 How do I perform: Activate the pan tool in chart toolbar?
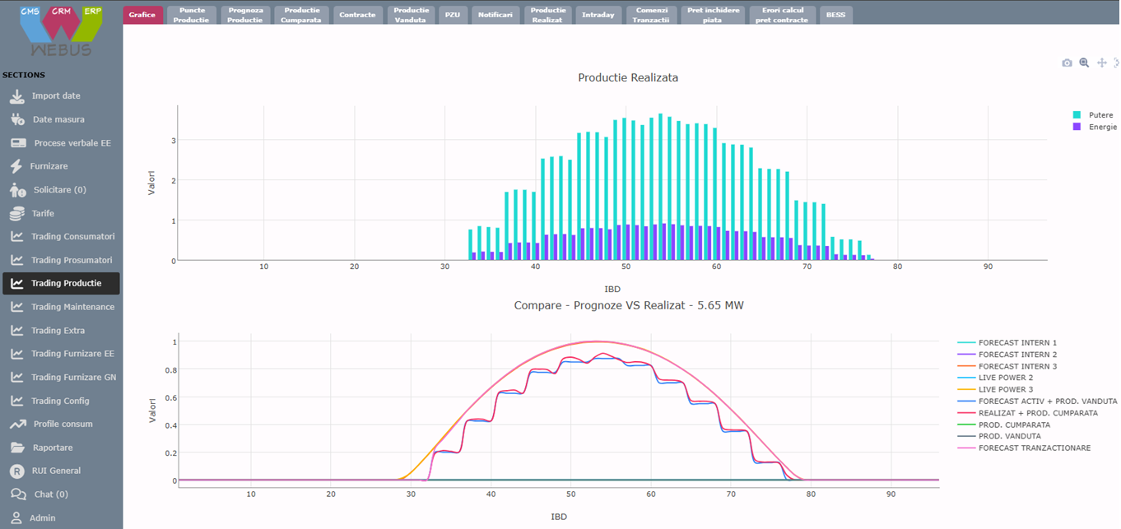[x=1102, y=63]
